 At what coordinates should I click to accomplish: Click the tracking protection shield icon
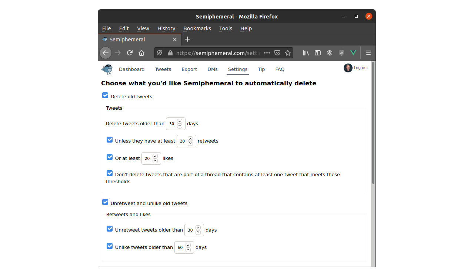(x=160, y=53)
